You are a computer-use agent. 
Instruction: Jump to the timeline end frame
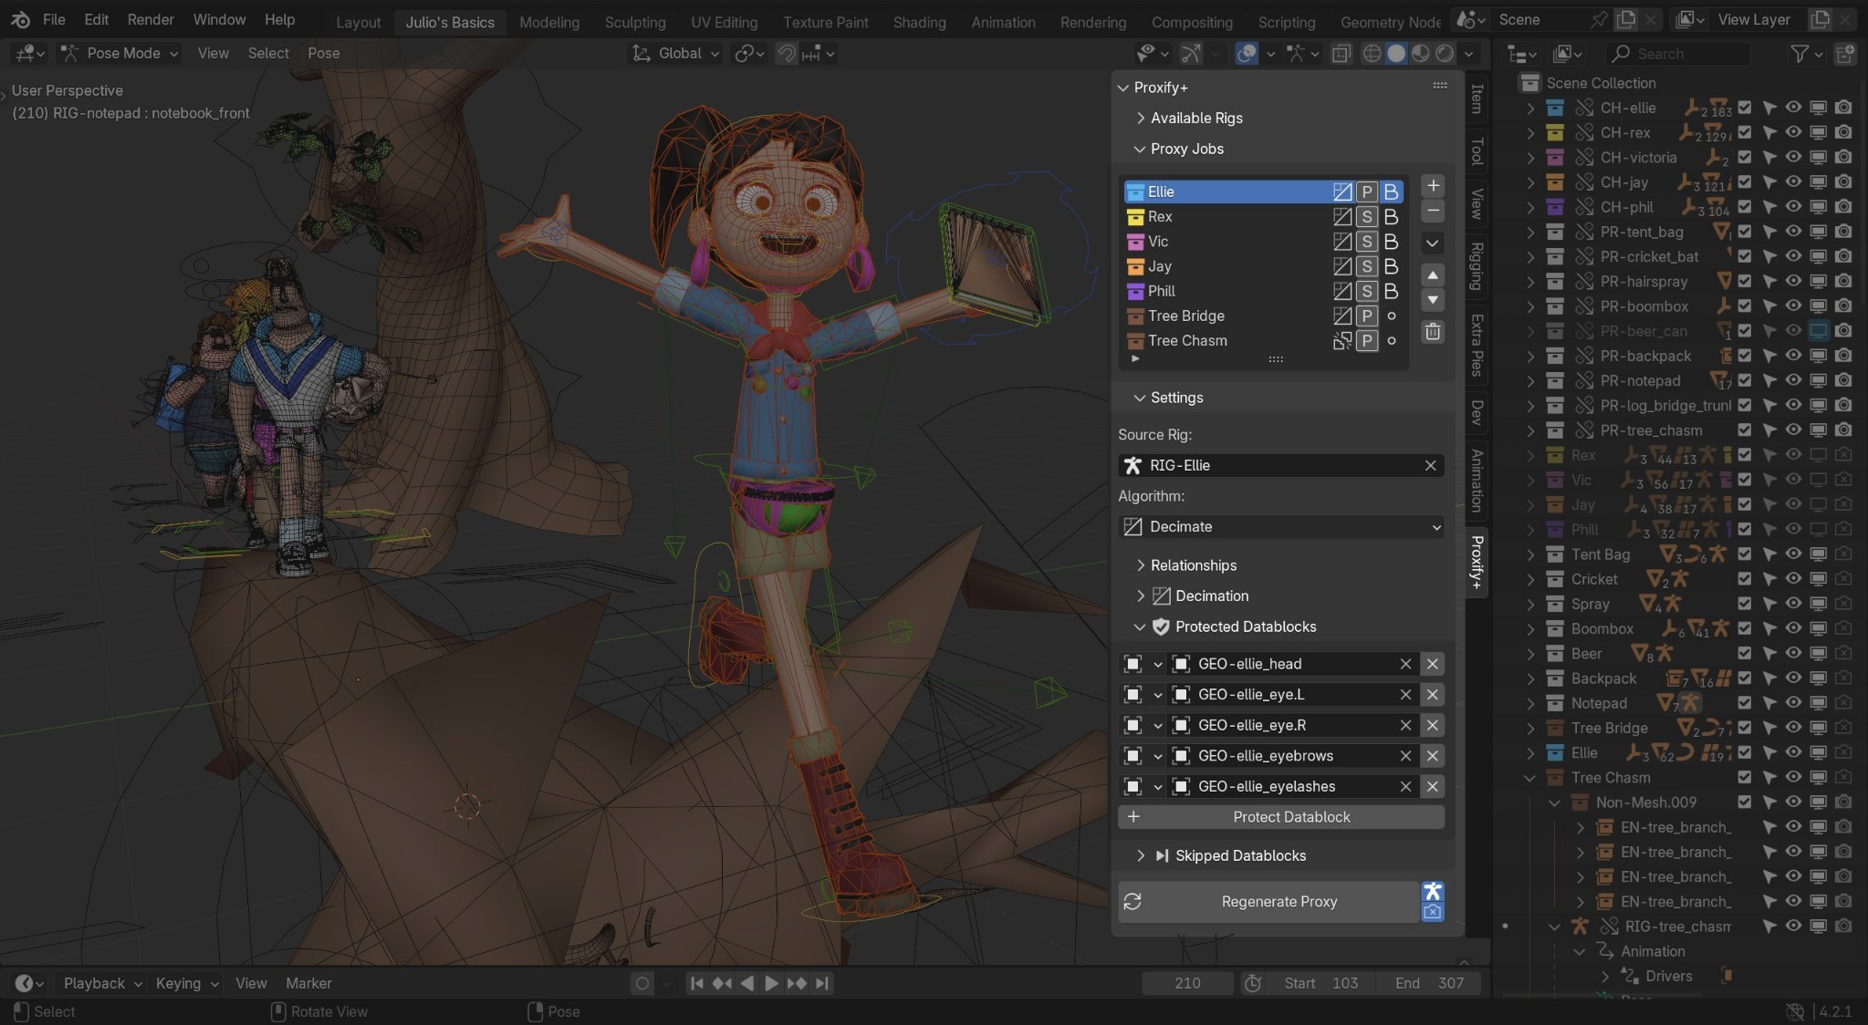click(x=822, y=983)
